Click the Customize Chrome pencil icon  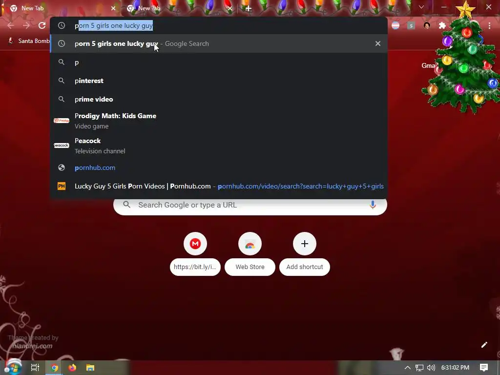coord(484,345)
